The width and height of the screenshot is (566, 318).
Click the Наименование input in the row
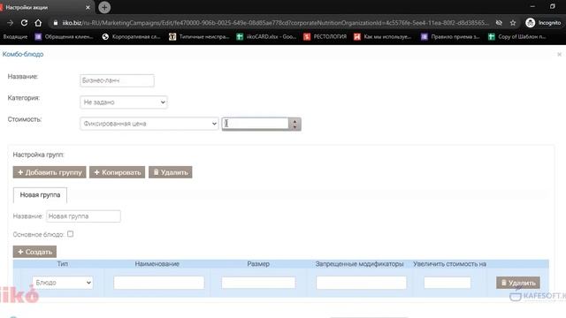[159, 283]
